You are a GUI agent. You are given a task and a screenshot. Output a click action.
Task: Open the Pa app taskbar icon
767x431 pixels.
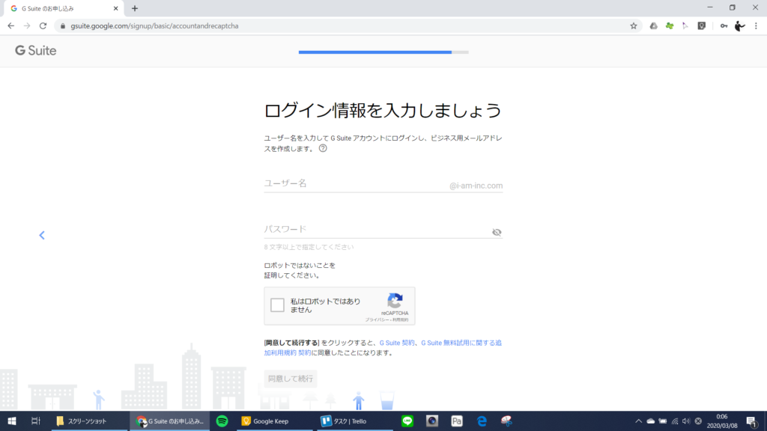pyautogui.click(x=457, y=421)
